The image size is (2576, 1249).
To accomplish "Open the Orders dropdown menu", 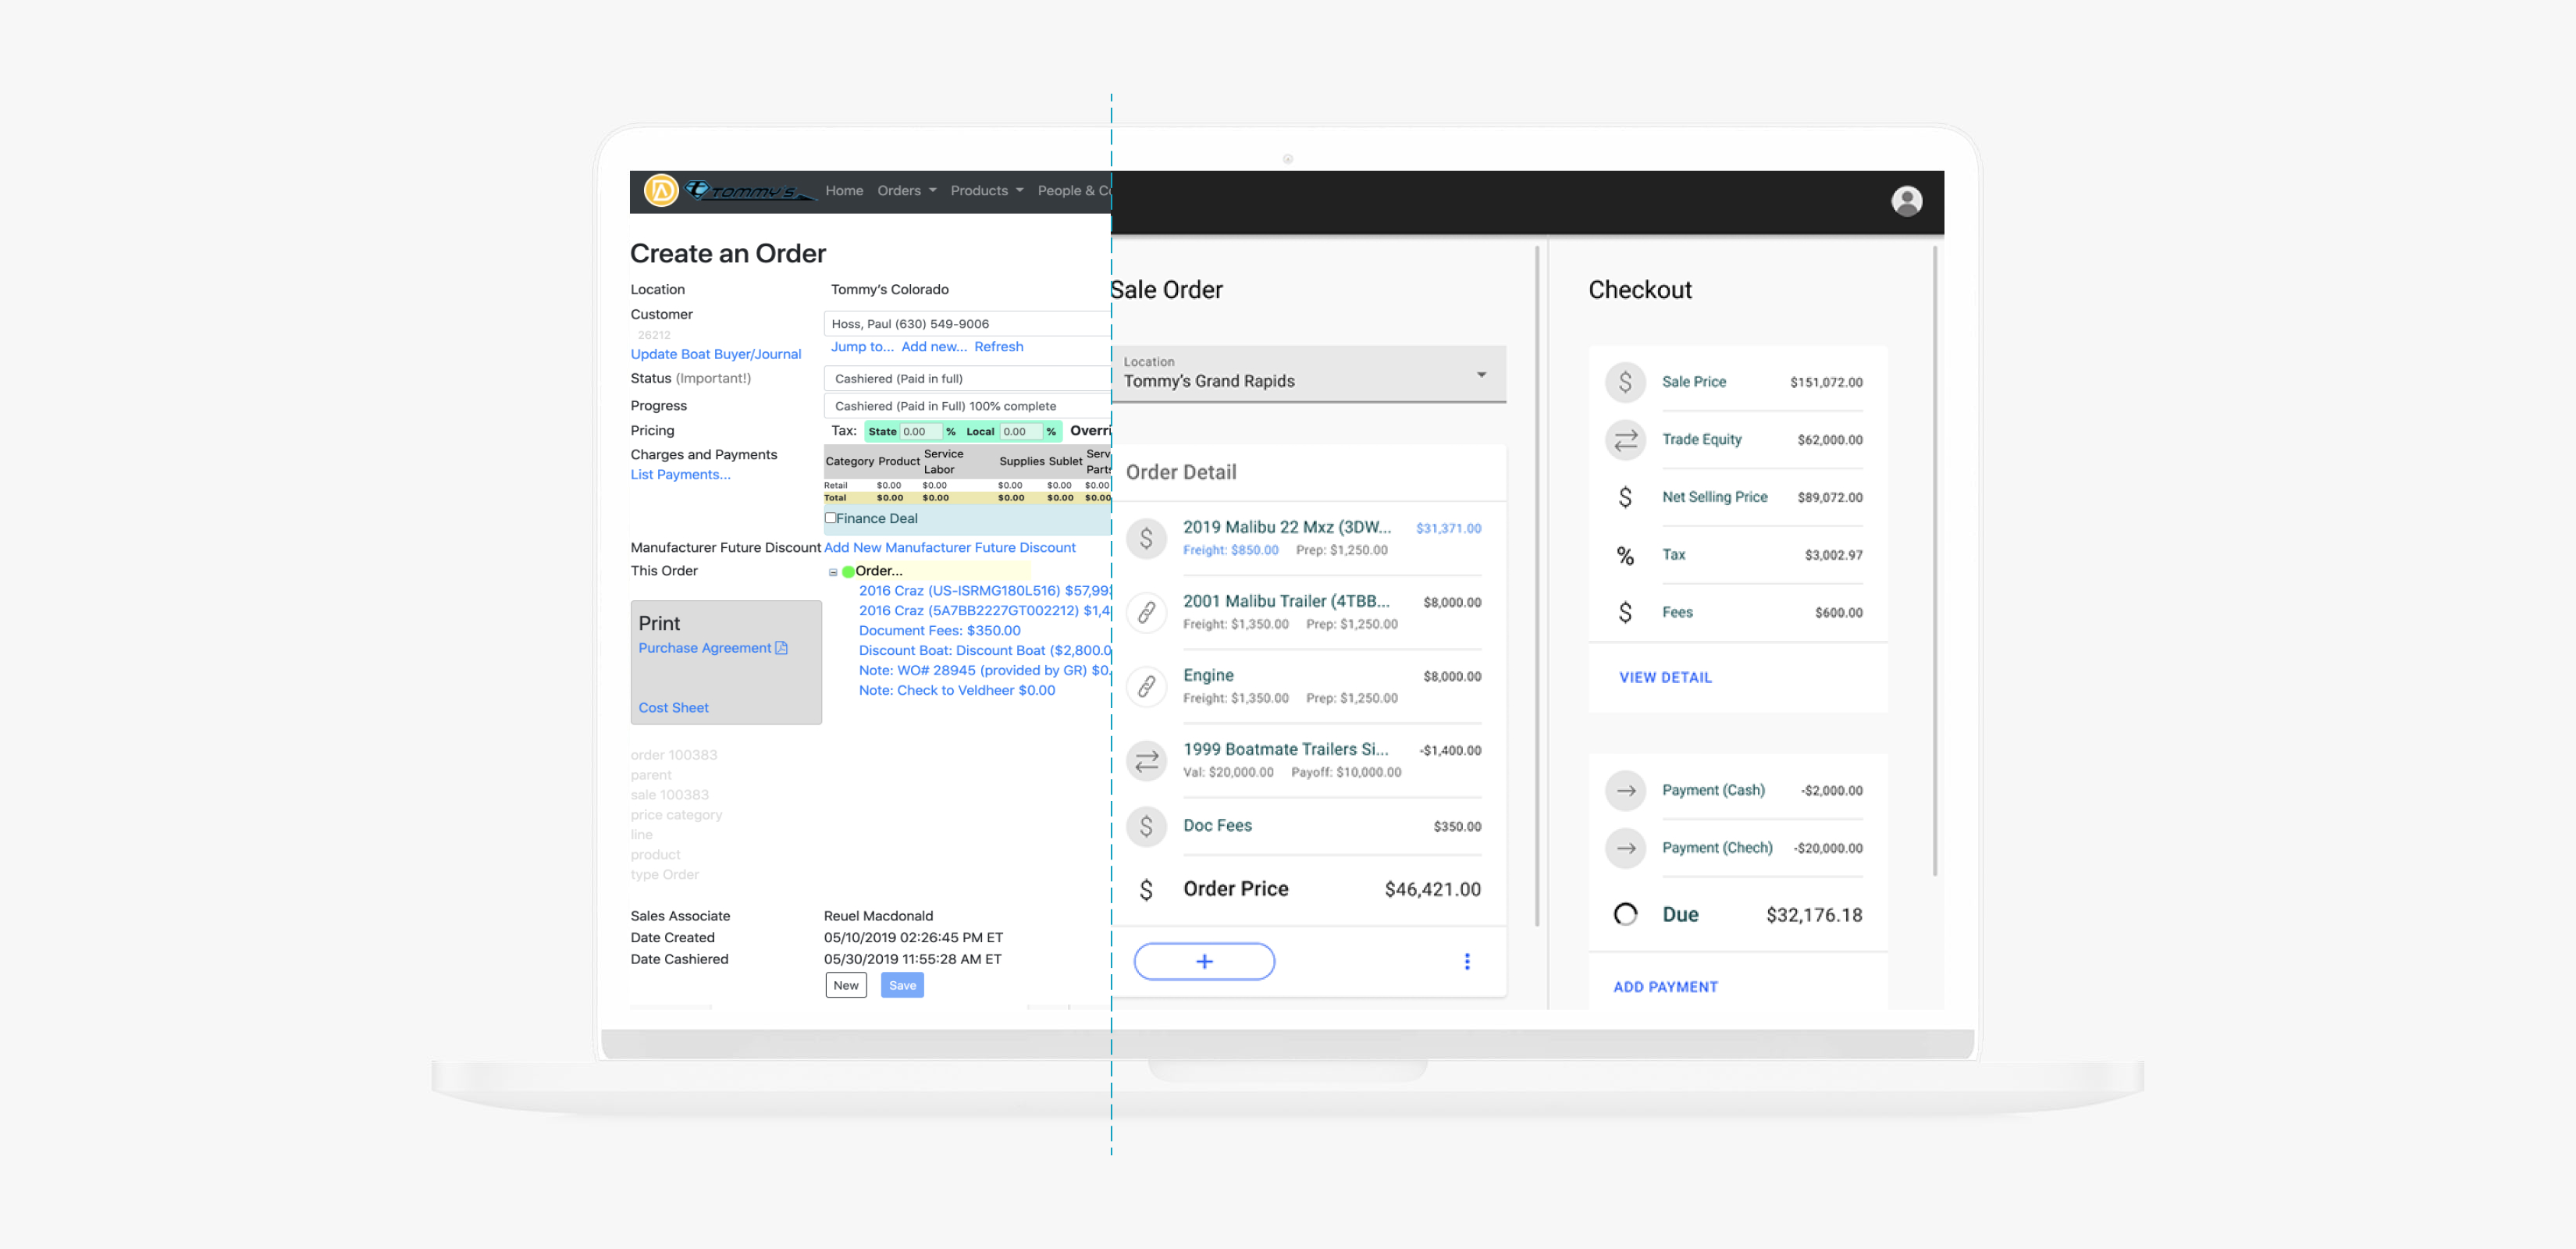I will tap(906, 190).
